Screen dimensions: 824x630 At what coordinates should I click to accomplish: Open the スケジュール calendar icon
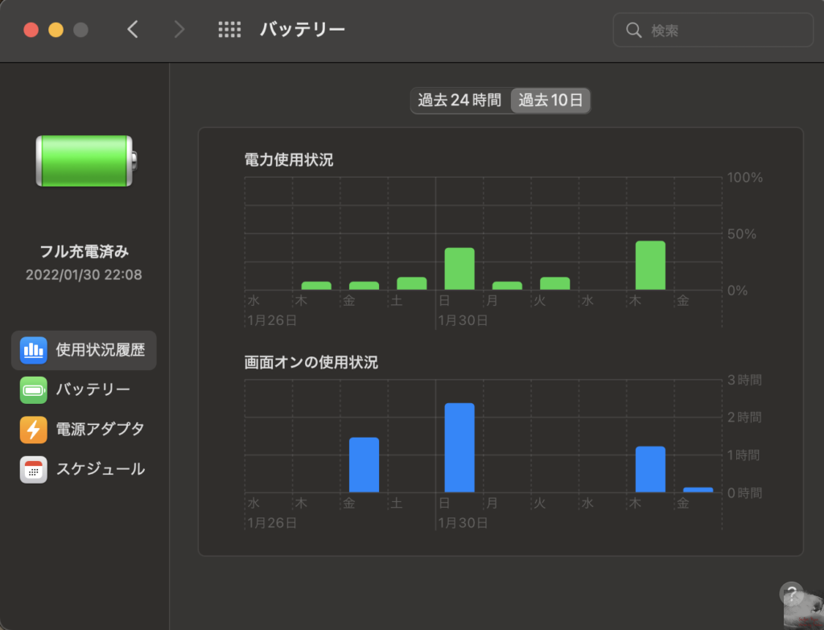click(32, 468)
